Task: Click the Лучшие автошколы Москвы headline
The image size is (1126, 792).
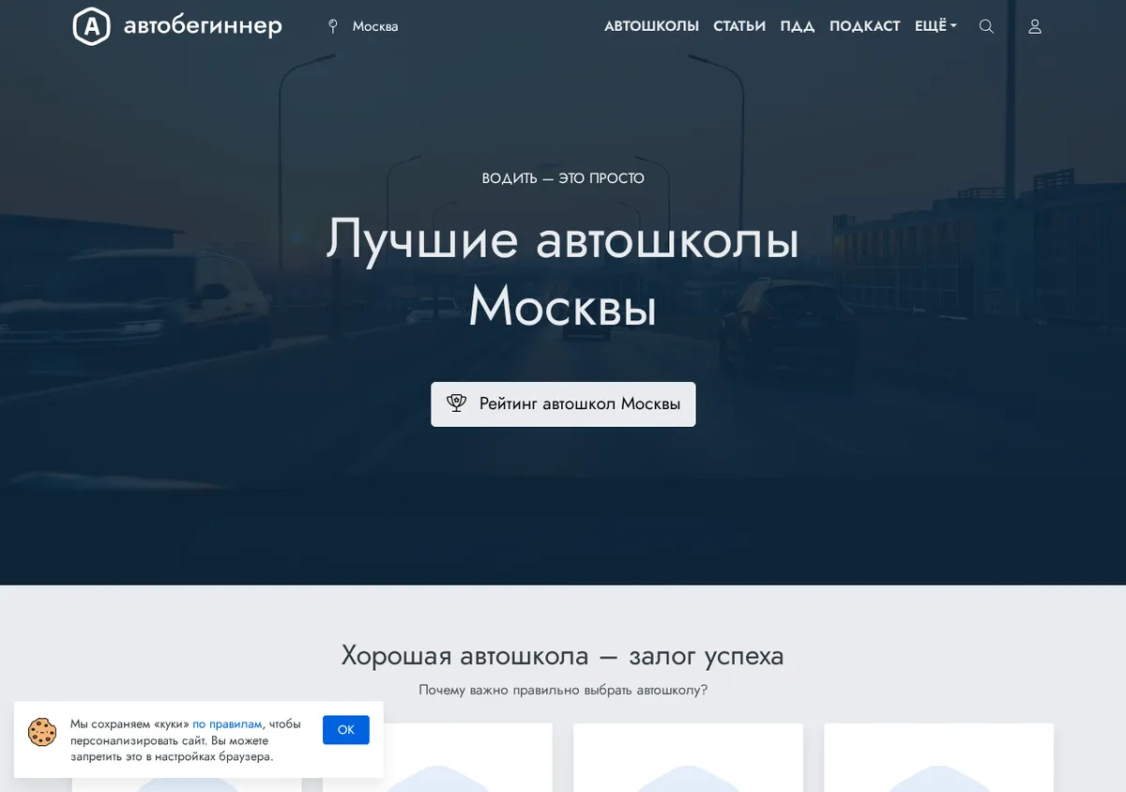Action: coord(563,272)
